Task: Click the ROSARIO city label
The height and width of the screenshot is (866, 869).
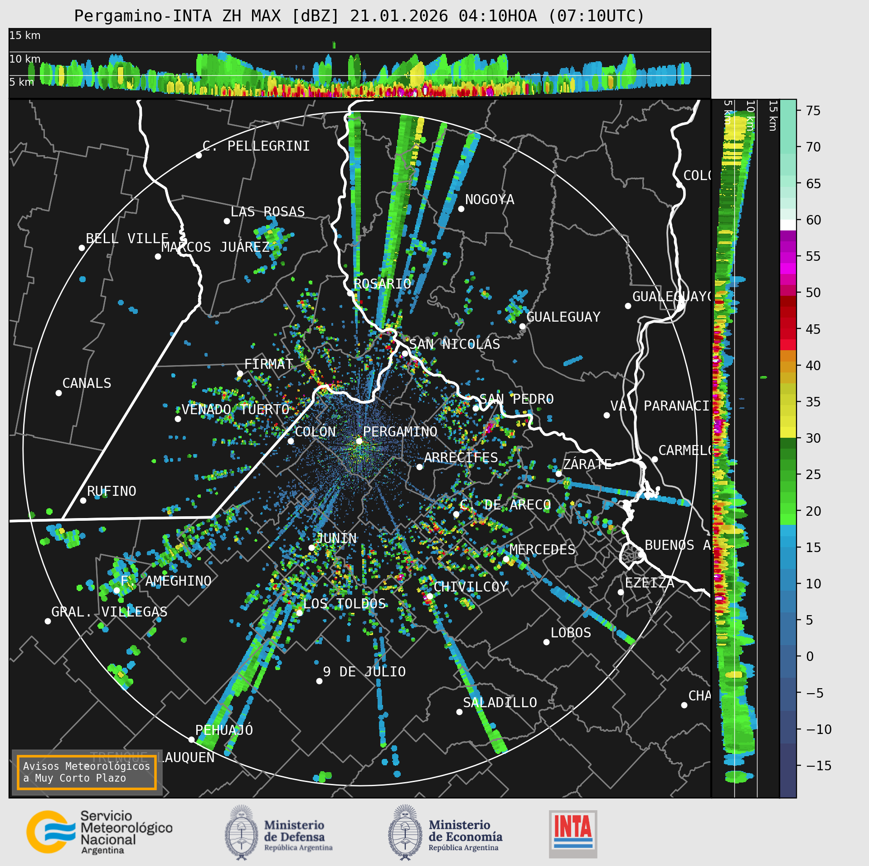Action: [x=382, y=284]
